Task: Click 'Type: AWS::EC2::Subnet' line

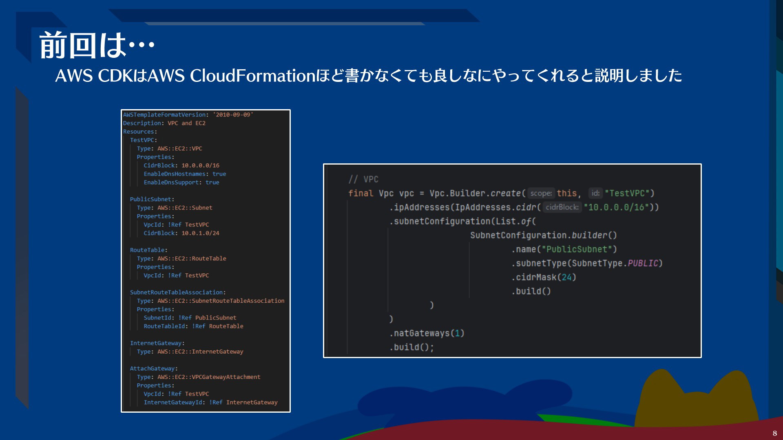Action: [x=175, y=208]
